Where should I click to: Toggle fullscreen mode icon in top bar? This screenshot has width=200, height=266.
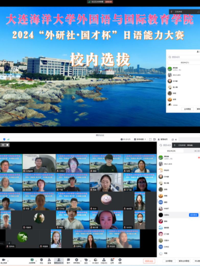pyautogui.click(x=150, y=139)
